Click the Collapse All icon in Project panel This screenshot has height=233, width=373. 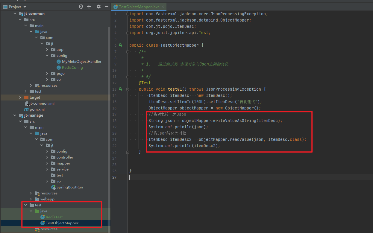[89, 7]
